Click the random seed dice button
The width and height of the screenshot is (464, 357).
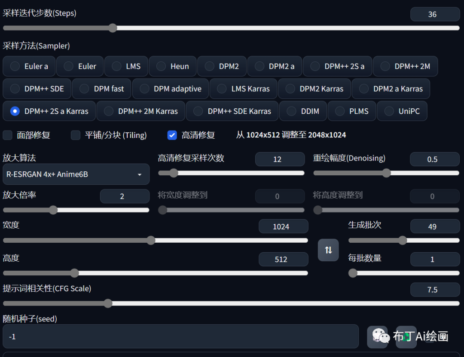(377, 336)
